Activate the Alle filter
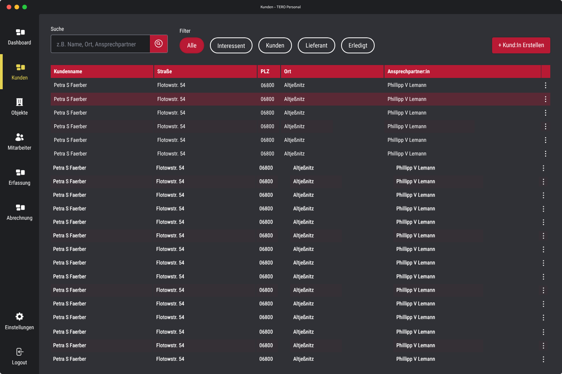562x374 pixels. 192,46
